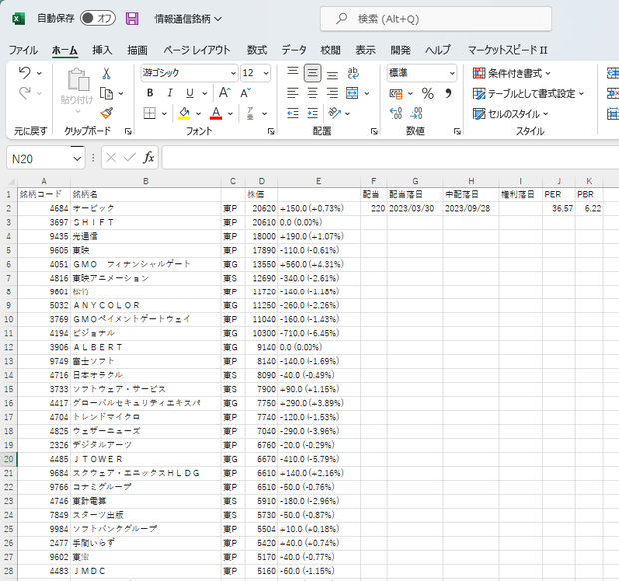
Task: Click the PER header cell
Action: [559, 194]
